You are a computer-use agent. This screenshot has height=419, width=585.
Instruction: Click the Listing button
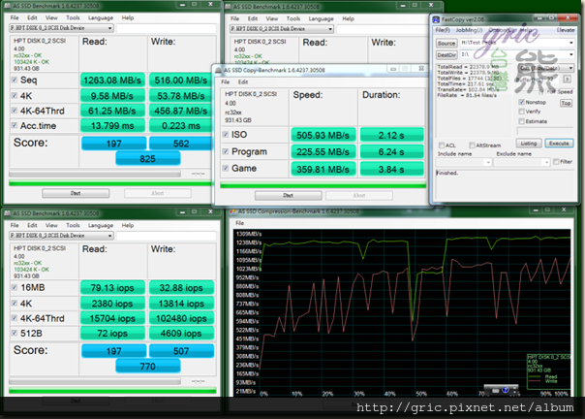tap(529, 143)
